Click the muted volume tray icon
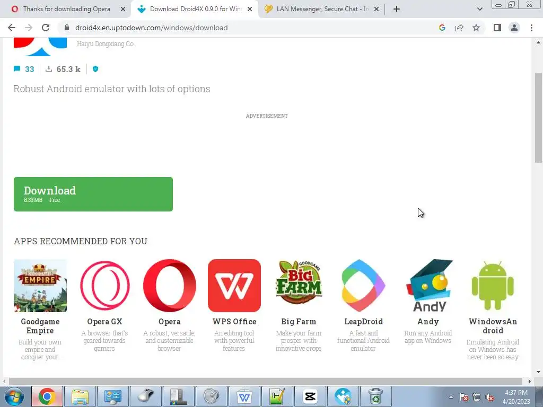This screenshot has width=543, height=407. click(x=489, y=397)
